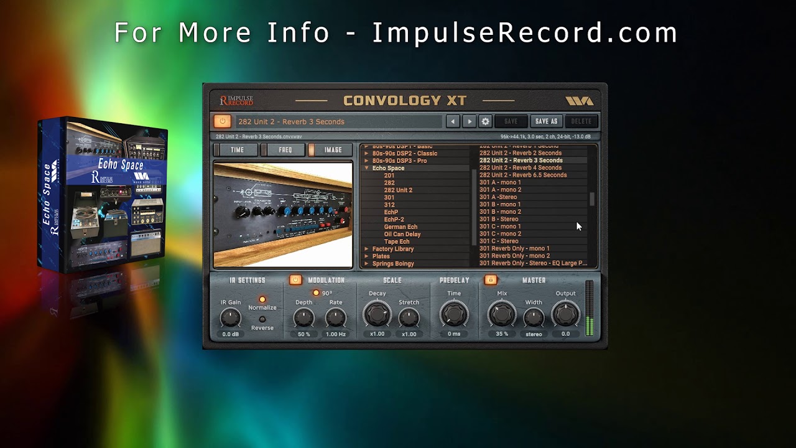Load the next preset with right arrow
The height and width of the screenshot is (448, 796).
point(470,121)
